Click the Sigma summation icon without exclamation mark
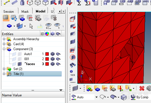 click(x=79, y=2)
